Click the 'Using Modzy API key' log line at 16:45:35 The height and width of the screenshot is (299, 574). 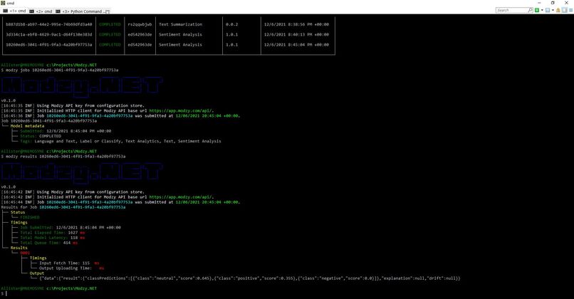pos(73,105)
